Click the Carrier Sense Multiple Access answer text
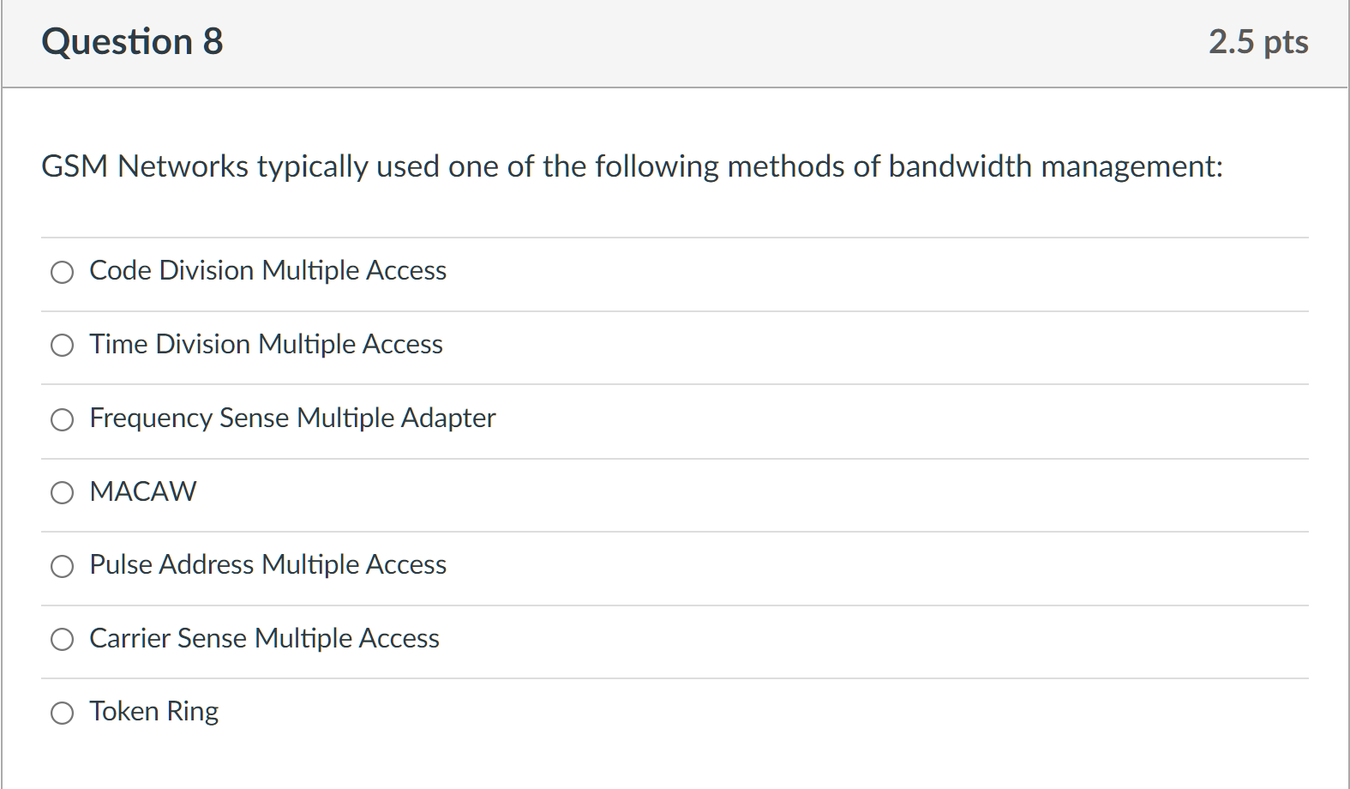1350x789 pixels. 263,638
